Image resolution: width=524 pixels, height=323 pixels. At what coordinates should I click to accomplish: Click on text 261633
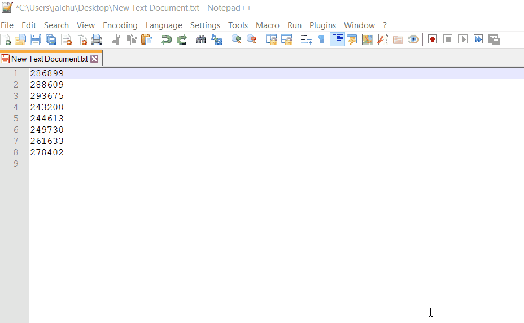[x=47, y=141]
